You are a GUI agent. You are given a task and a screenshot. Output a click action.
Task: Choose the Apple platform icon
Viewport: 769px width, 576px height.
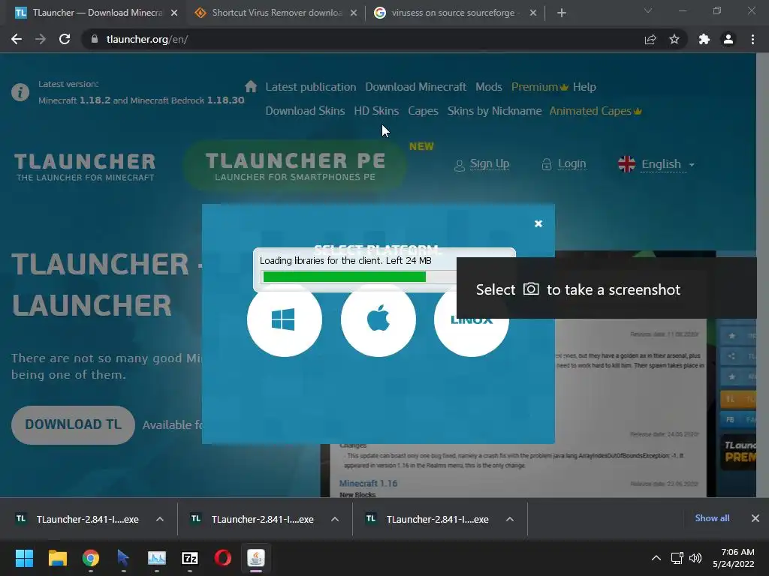pos(378,319)
